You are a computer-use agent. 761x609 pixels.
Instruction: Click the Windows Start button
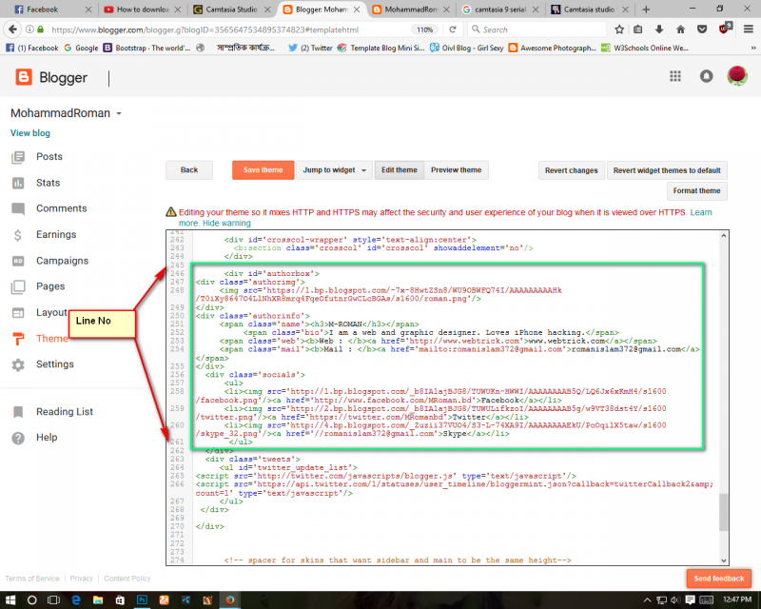pos(12,599)
